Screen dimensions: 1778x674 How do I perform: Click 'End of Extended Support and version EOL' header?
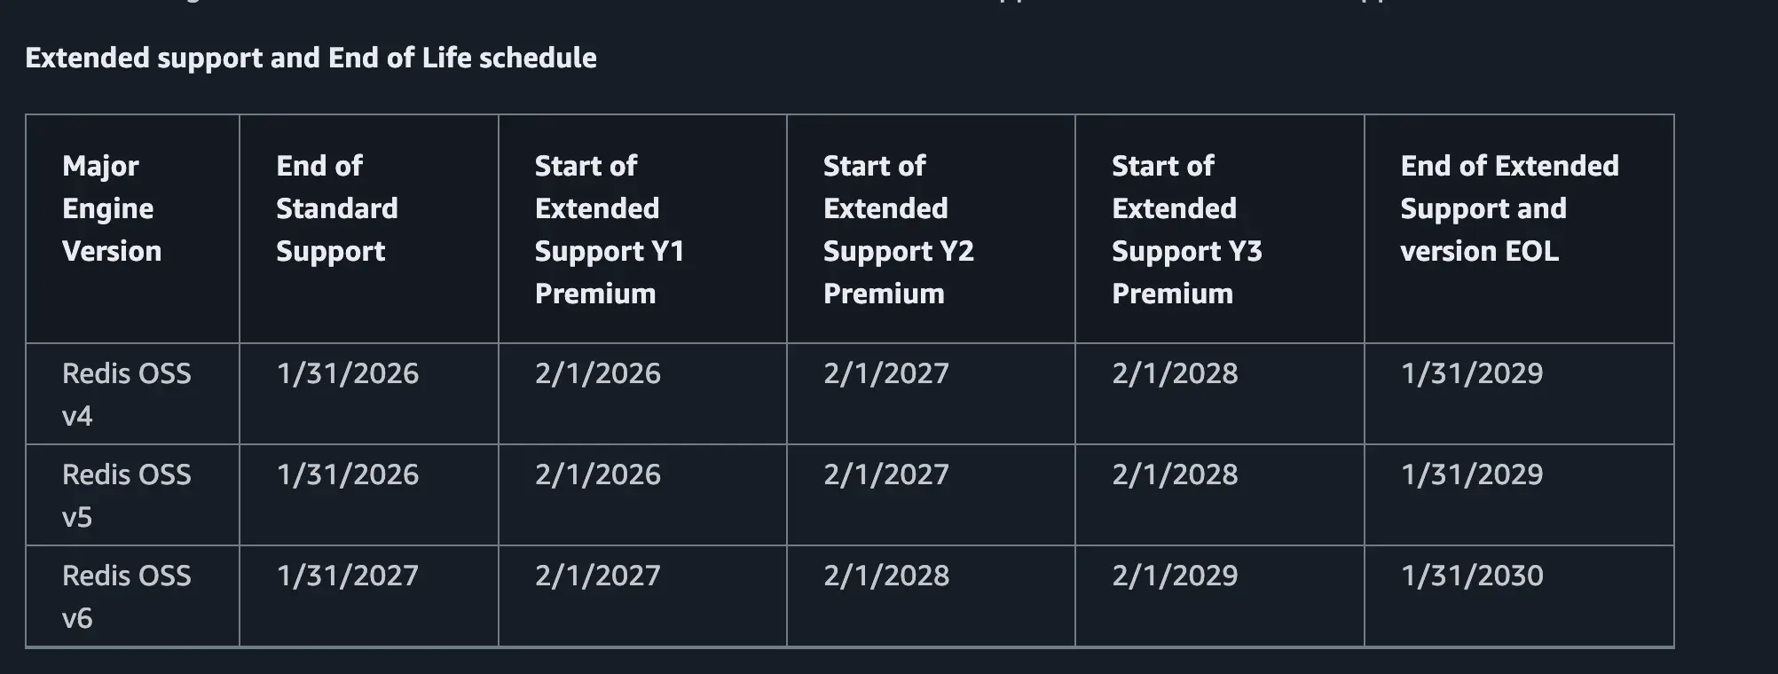(1509, 208)
